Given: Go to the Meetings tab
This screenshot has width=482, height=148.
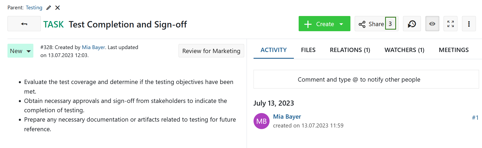Looking at the screenshot, I should coord(453,50).
